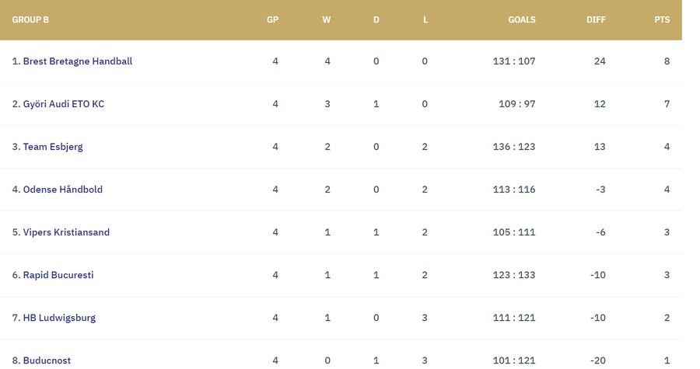Click the GROUP B column header

pyautogui.click(x=30, y=19)
